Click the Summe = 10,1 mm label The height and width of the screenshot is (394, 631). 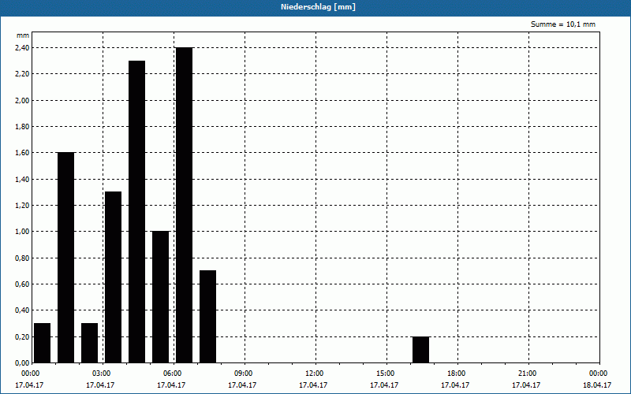point(563,24)
